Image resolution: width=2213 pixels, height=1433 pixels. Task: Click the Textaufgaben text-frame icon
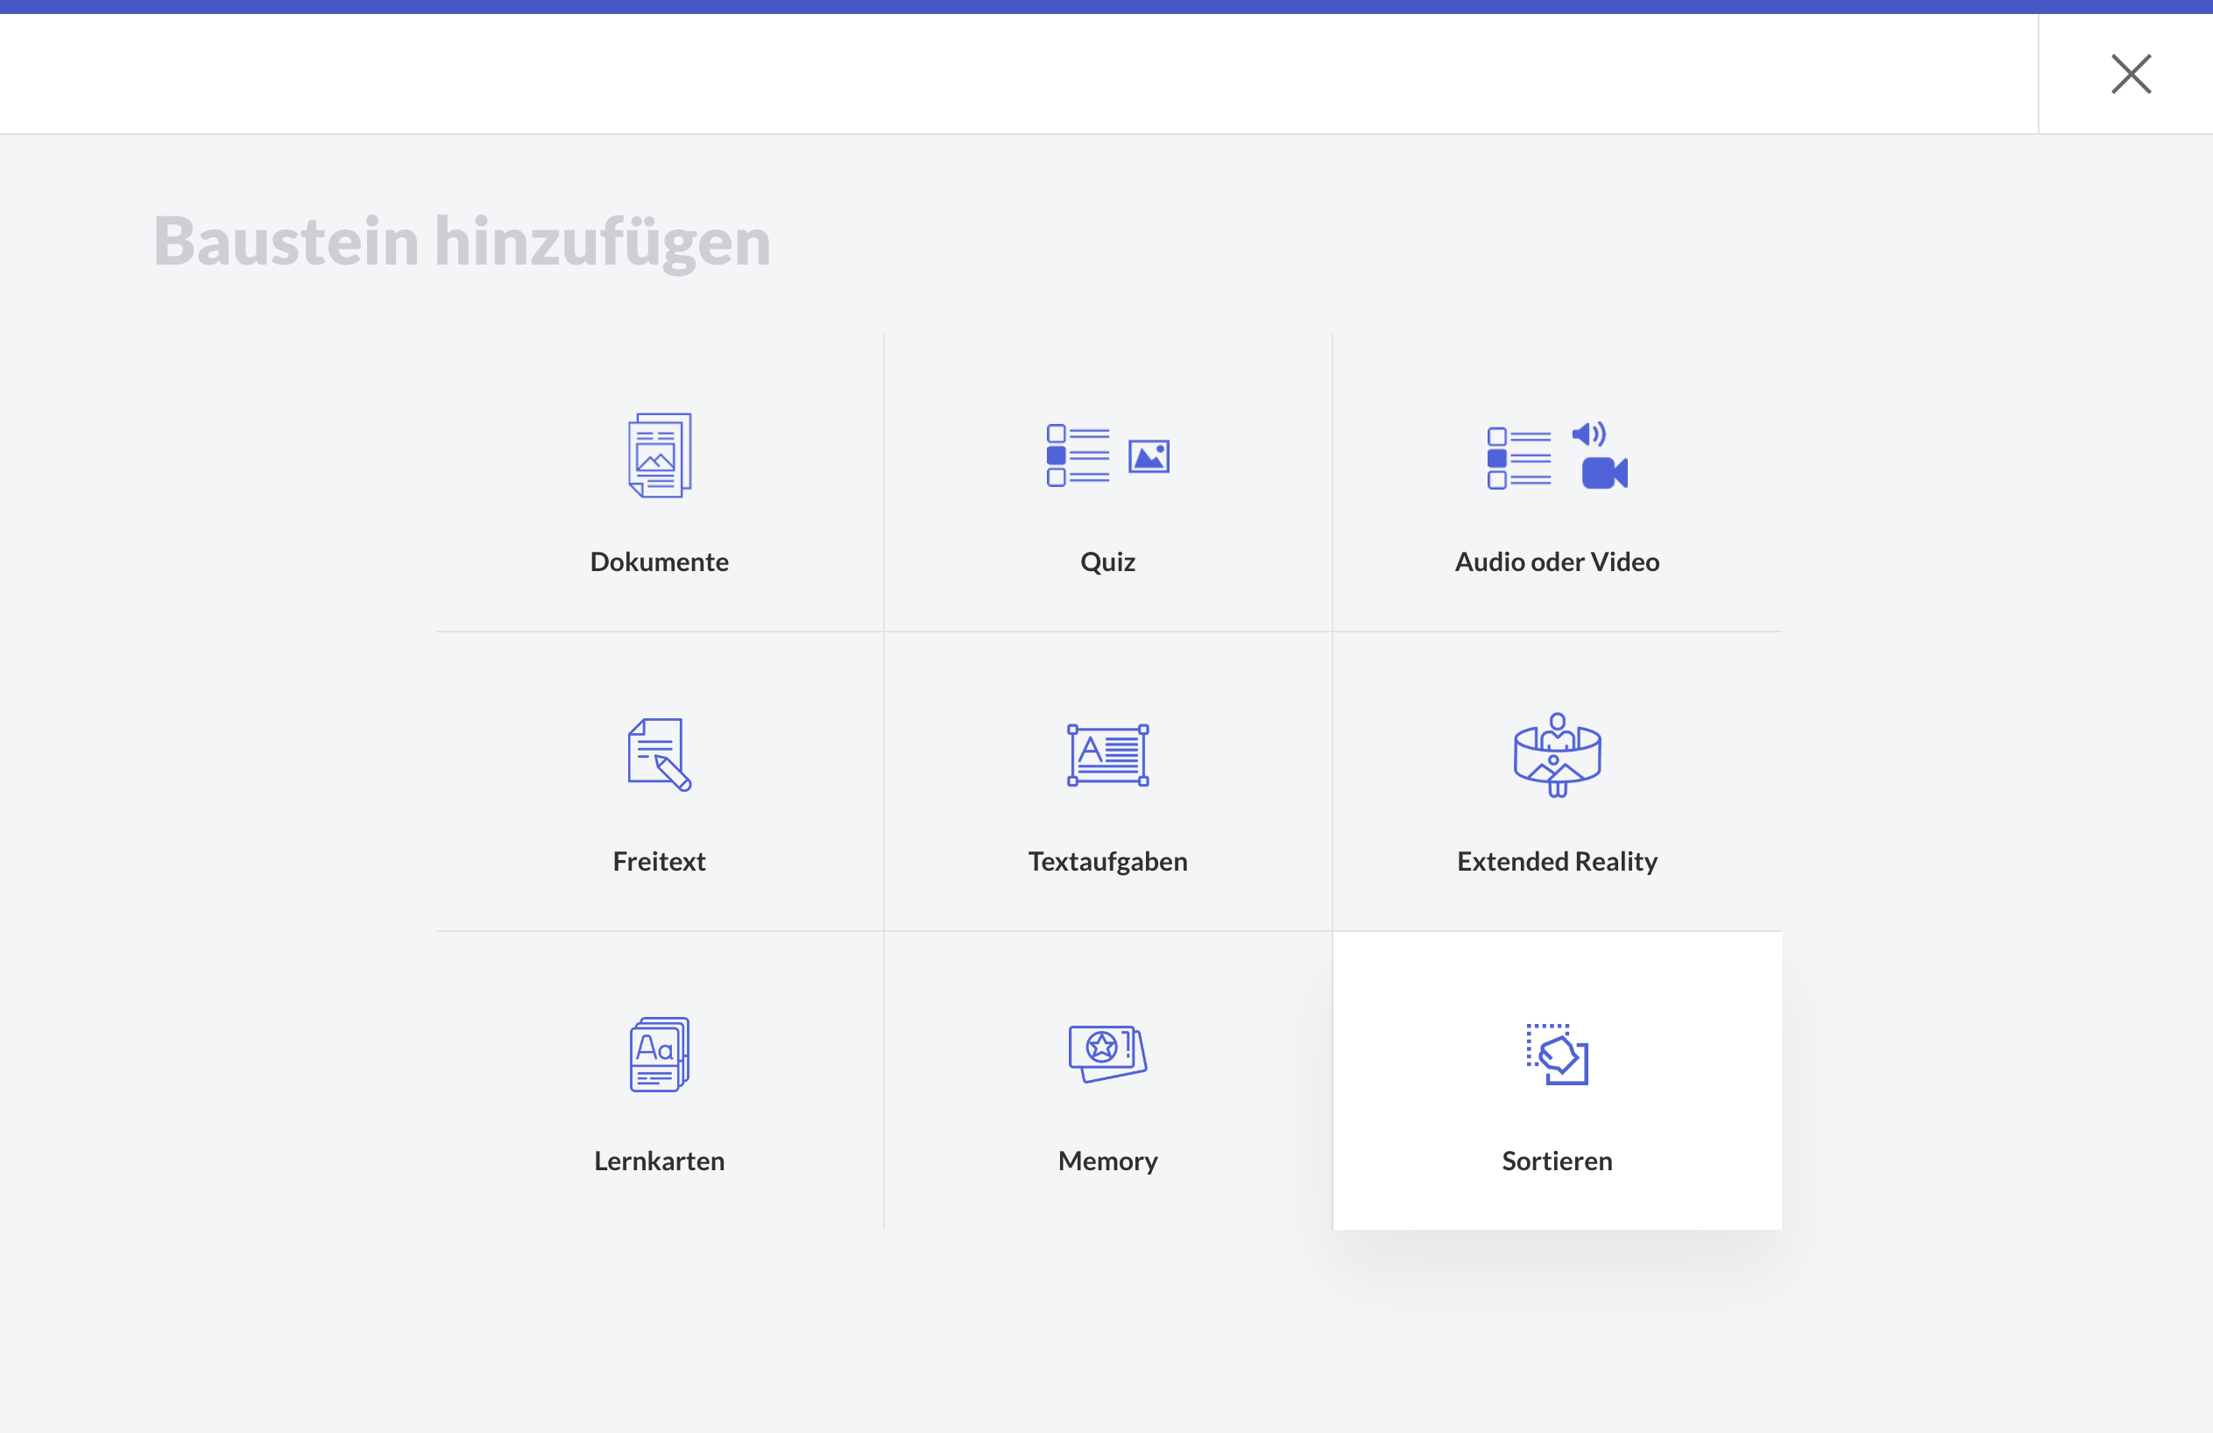click(1107, 754)
